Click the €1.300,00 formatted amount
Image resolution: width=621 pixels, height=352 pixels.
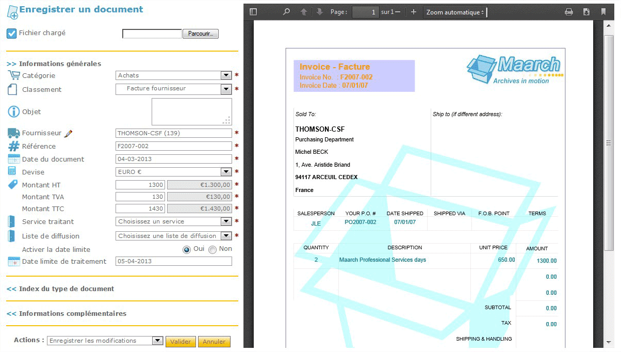point(200,185)
